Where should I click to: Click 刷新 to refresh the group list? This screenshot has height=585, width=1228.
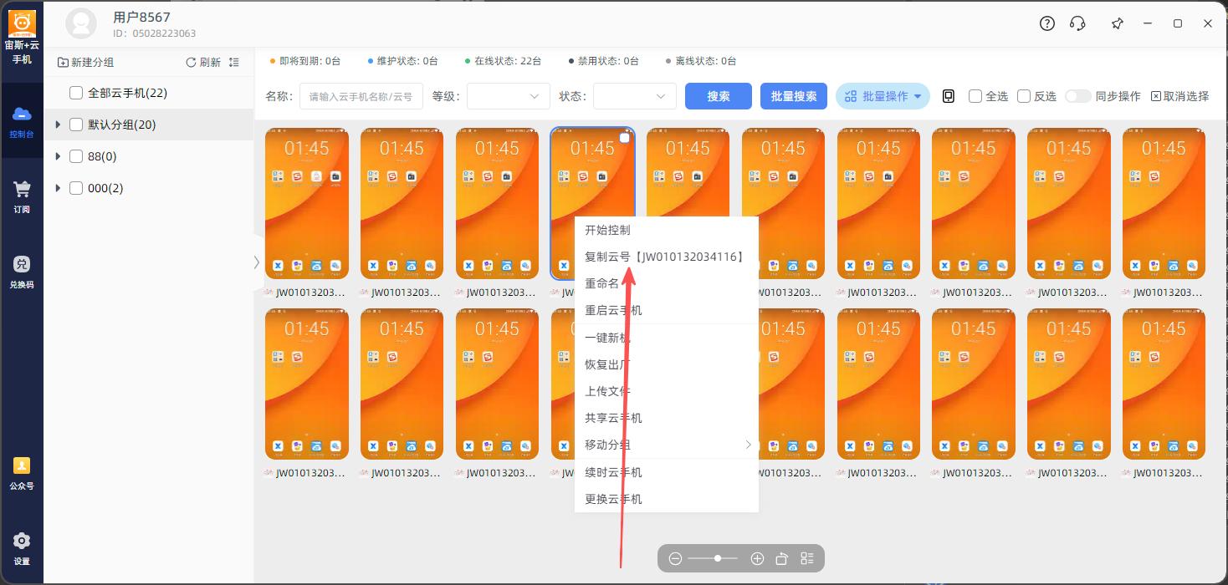point(203,63)
